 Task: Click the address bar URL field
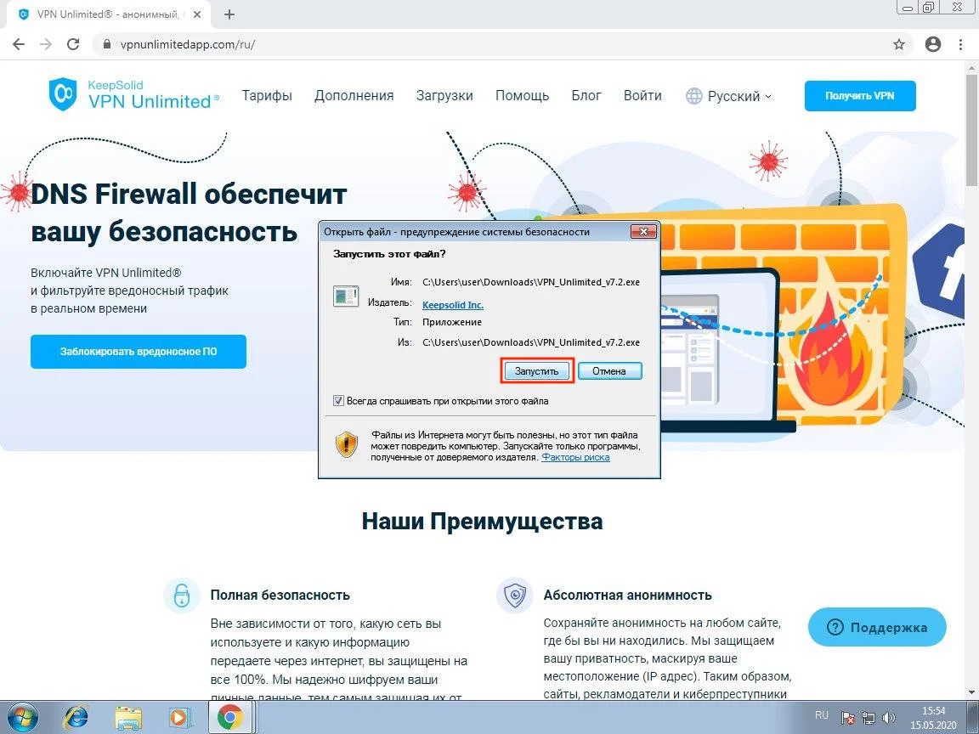tap(493, 44)
